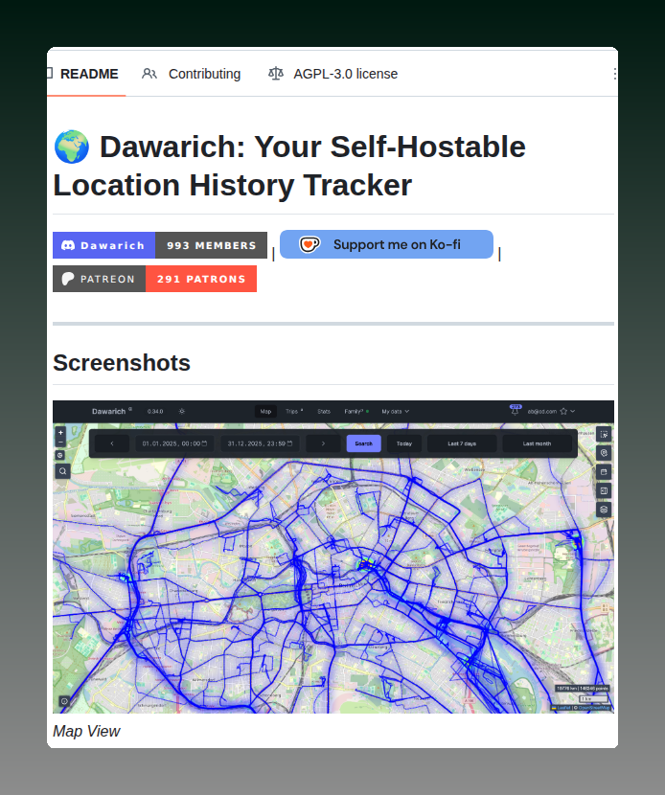665x795 pixels.
Task: Click the 0.34.0 version label
Action: click(155, 412)
